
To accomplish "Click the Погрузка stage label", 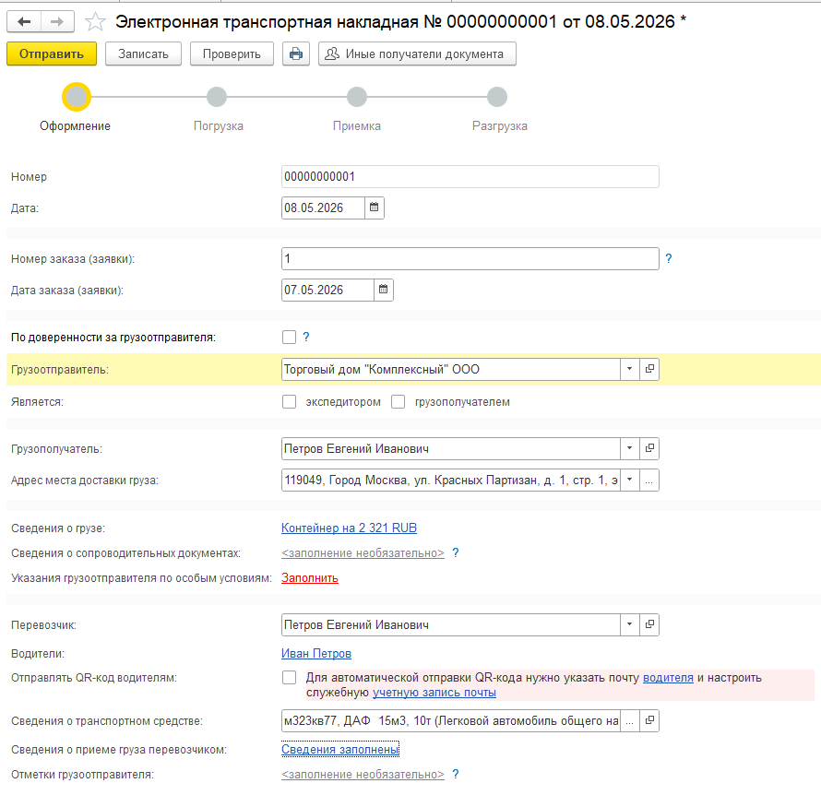I will pyautogui.click(x=219, y=126).
